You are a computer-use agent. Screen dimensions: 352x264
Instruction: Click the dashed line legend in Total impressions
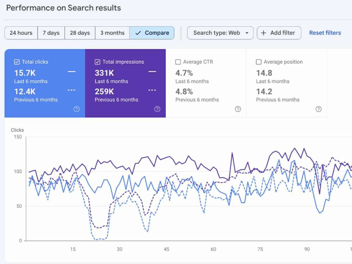[x=152, y=90]
